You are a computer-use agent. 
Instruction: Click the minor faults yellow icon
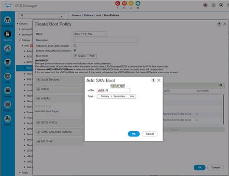[x=131, y=3]
